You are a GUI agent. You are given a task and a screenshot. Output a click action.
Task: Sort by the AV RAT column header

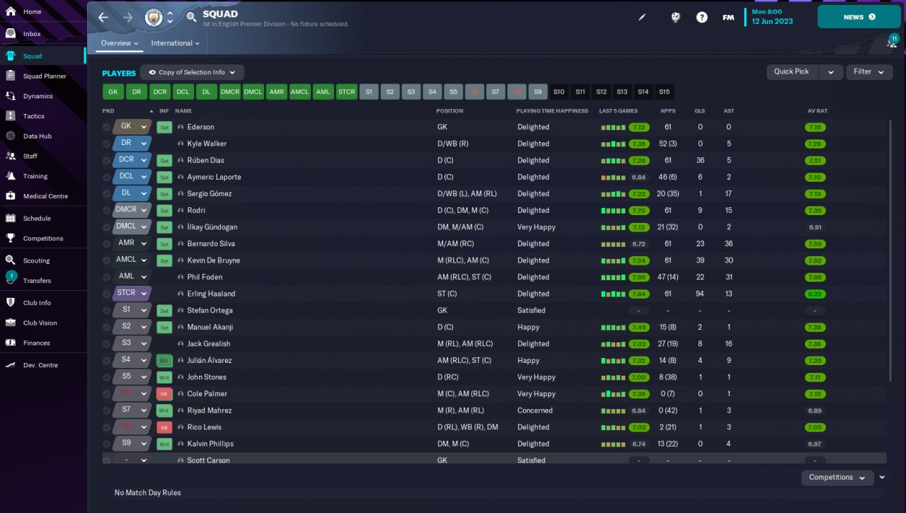[x=817, y=111]
